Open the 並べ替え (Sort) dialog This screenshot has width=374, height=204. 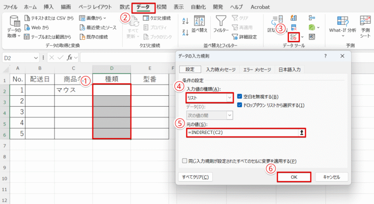(200, 24)
